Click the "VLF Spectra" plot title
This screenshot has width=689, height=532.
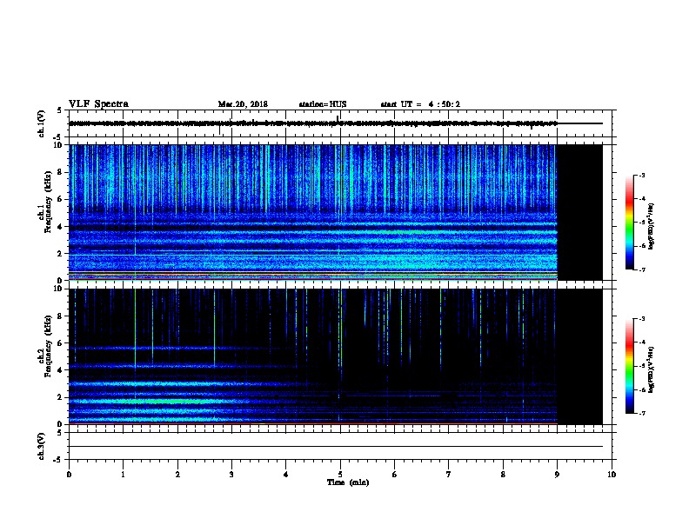click(98, 104)
